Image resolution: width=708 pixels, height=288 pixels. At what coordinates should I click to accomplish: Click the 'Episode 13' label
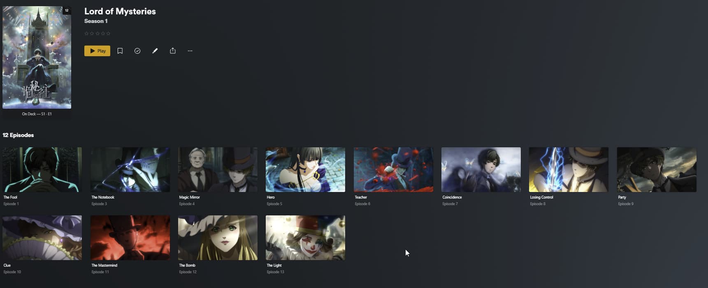pos(275,272)
